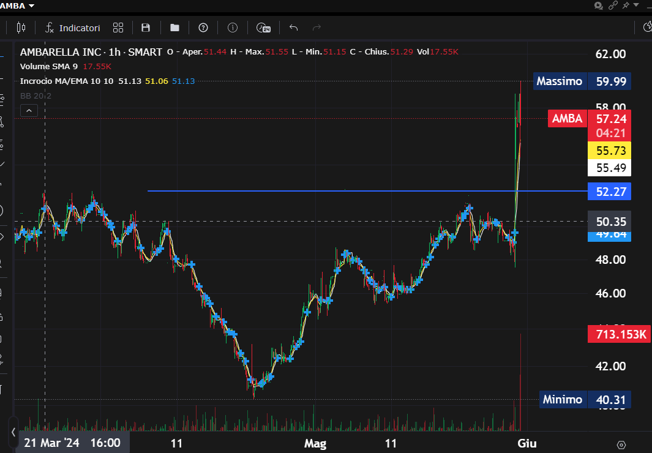Click the Volume SMA 9 indicator label
This screenshot has width=652, height=453.
[x=49, y=66]
